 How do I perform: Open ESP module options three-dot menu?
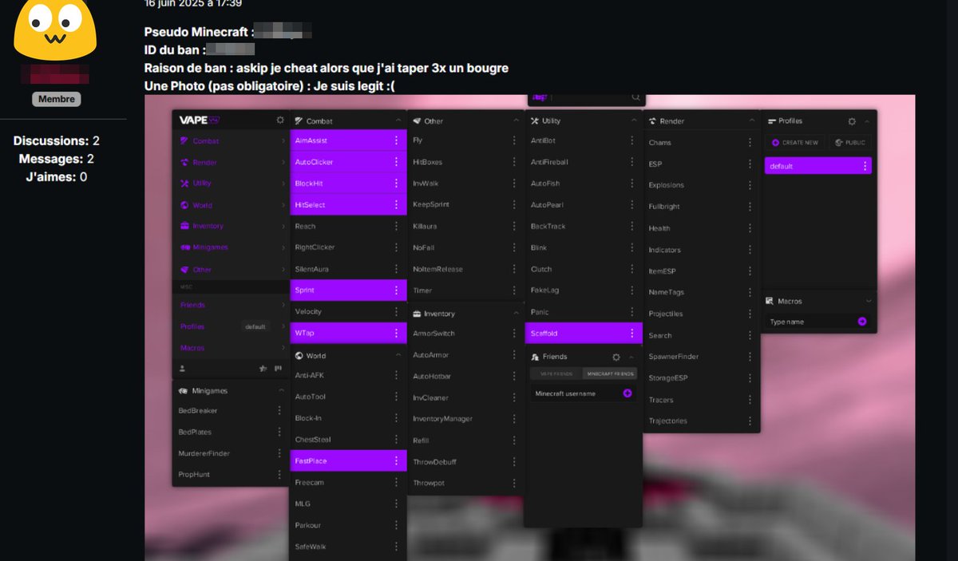point(750,164)
